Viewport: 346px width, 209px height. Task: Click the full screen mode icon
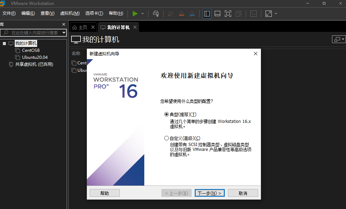[228, 14]
